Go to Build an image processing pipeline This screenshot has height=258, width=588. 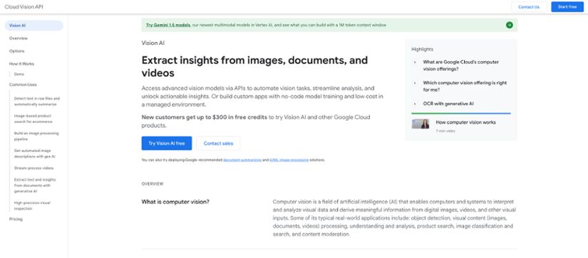coord(36,136)
